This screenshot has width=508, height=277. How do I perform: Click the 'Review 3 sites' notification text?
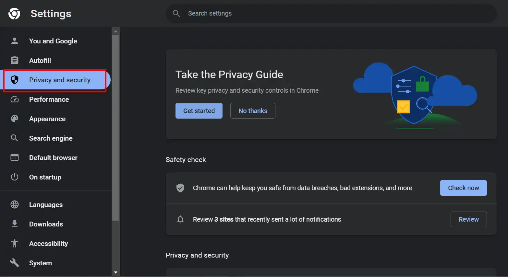[267, 219]
